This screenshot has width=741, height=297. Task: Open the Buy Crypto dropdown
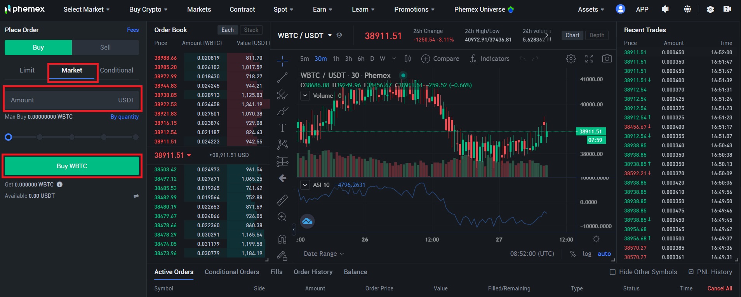148,9
